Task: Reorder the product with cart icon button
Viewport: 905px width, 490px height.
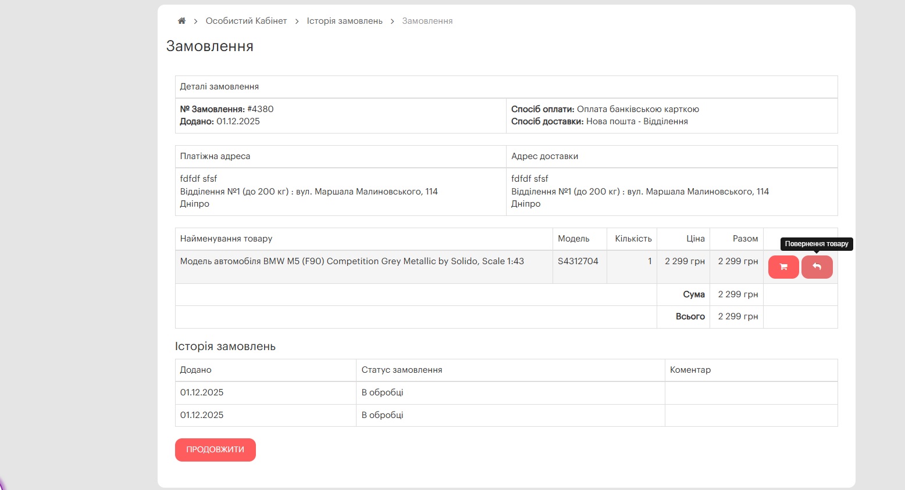Action: pyautogui.click(x=783, y=267)
